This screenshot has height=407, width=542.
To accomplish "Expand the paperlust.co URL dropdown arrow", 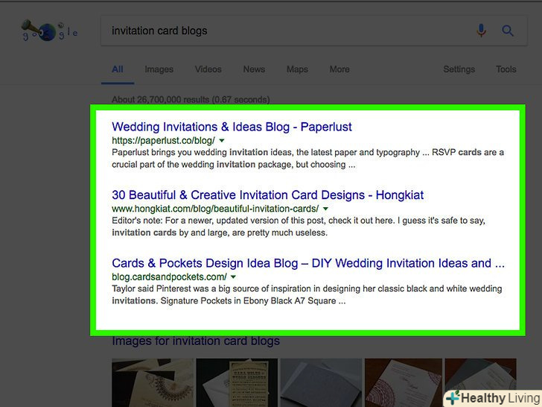I will (x=222, y=140).
